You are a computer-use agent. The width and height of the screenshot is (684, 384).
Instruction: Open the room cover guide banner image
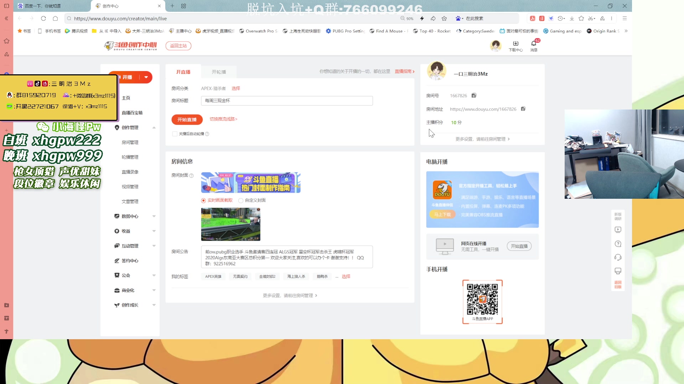[x=251, y=183]
